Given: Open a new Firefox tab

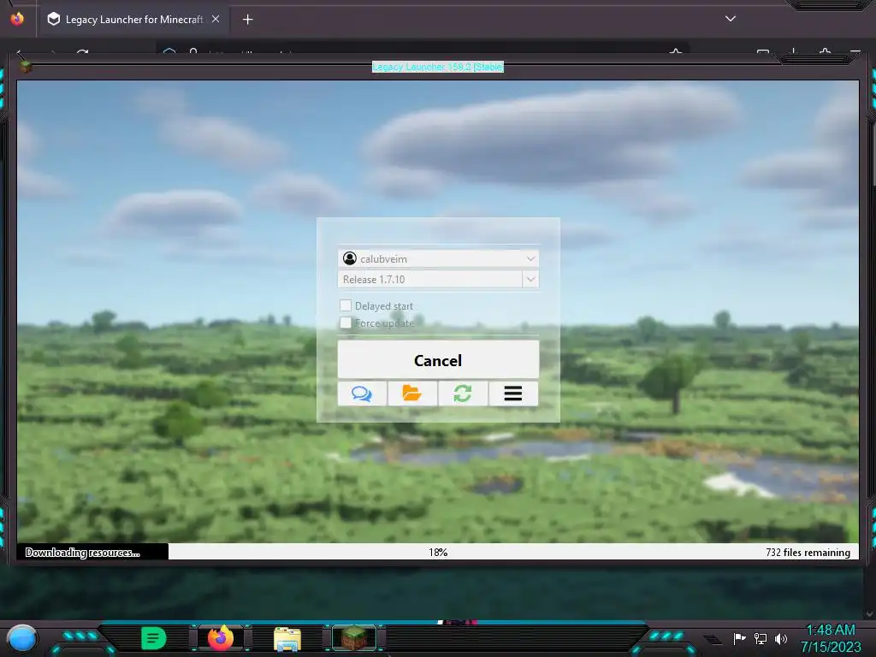Looking at the screenshot, I should tap(247, 20).
